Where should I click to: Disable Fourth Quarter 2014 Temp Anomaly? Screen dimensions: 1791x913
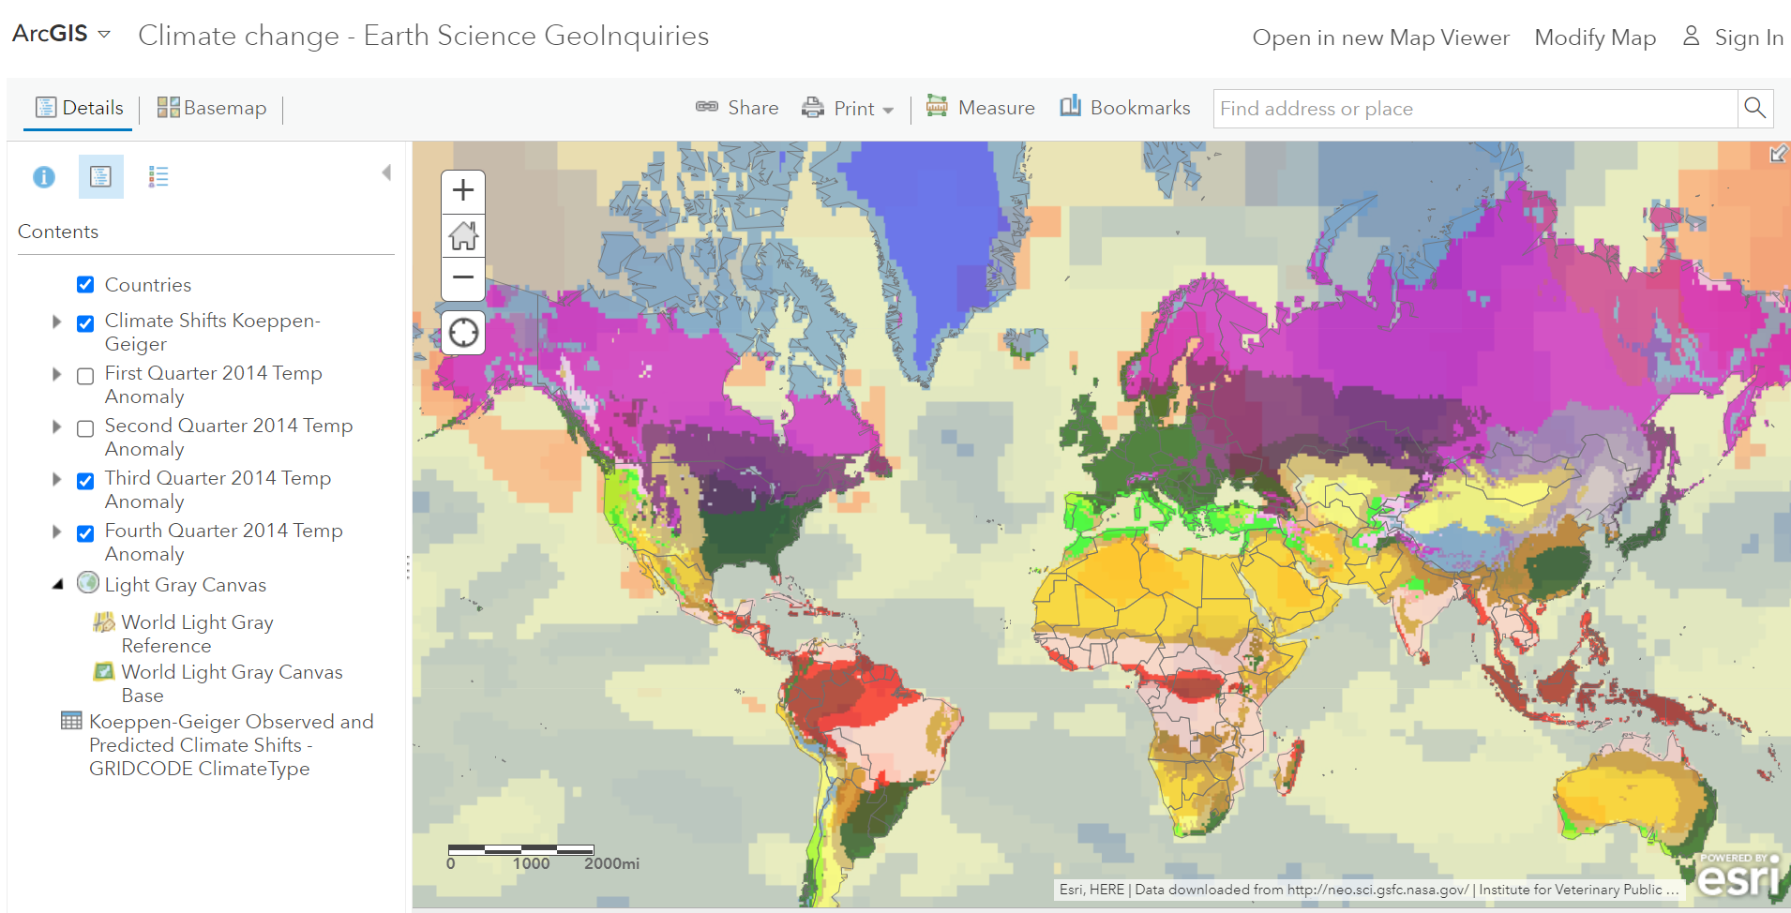85,533
